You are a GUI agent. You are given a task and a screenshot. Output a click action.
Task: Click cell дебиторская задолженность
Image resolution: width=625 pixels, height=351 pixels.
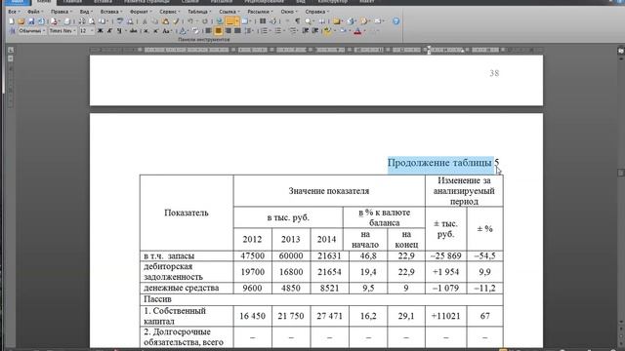[x=187, y=271]
